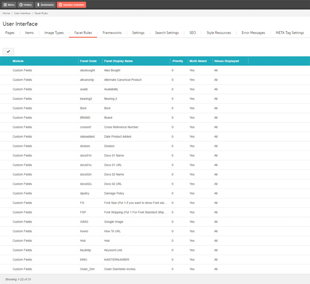
Task: Sort by Multi-Select column header
Action: pyautogui.click(x=198, y=61)
